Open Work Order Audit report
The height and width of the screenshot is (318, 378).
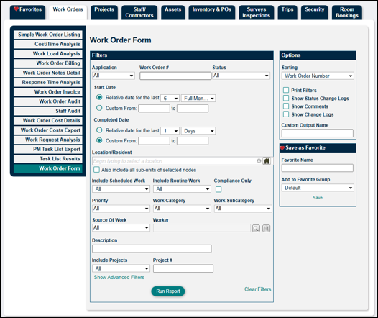(x=48, y=101)
